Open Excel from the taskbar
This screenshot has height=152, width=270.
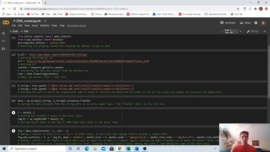(x=128, y=149)
